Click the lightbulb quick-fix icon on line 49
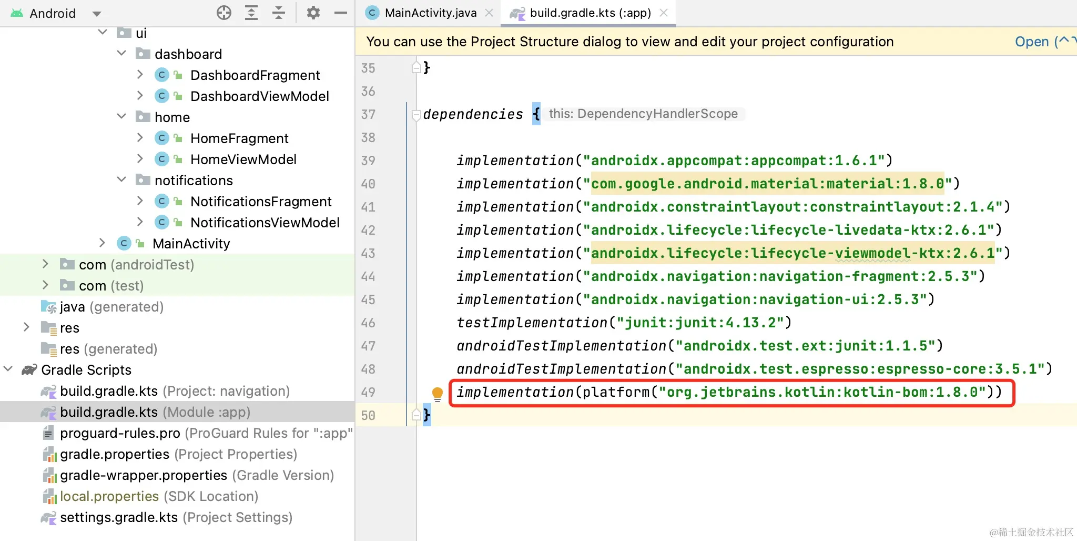 pyautogui.click(x=437, y=393)
